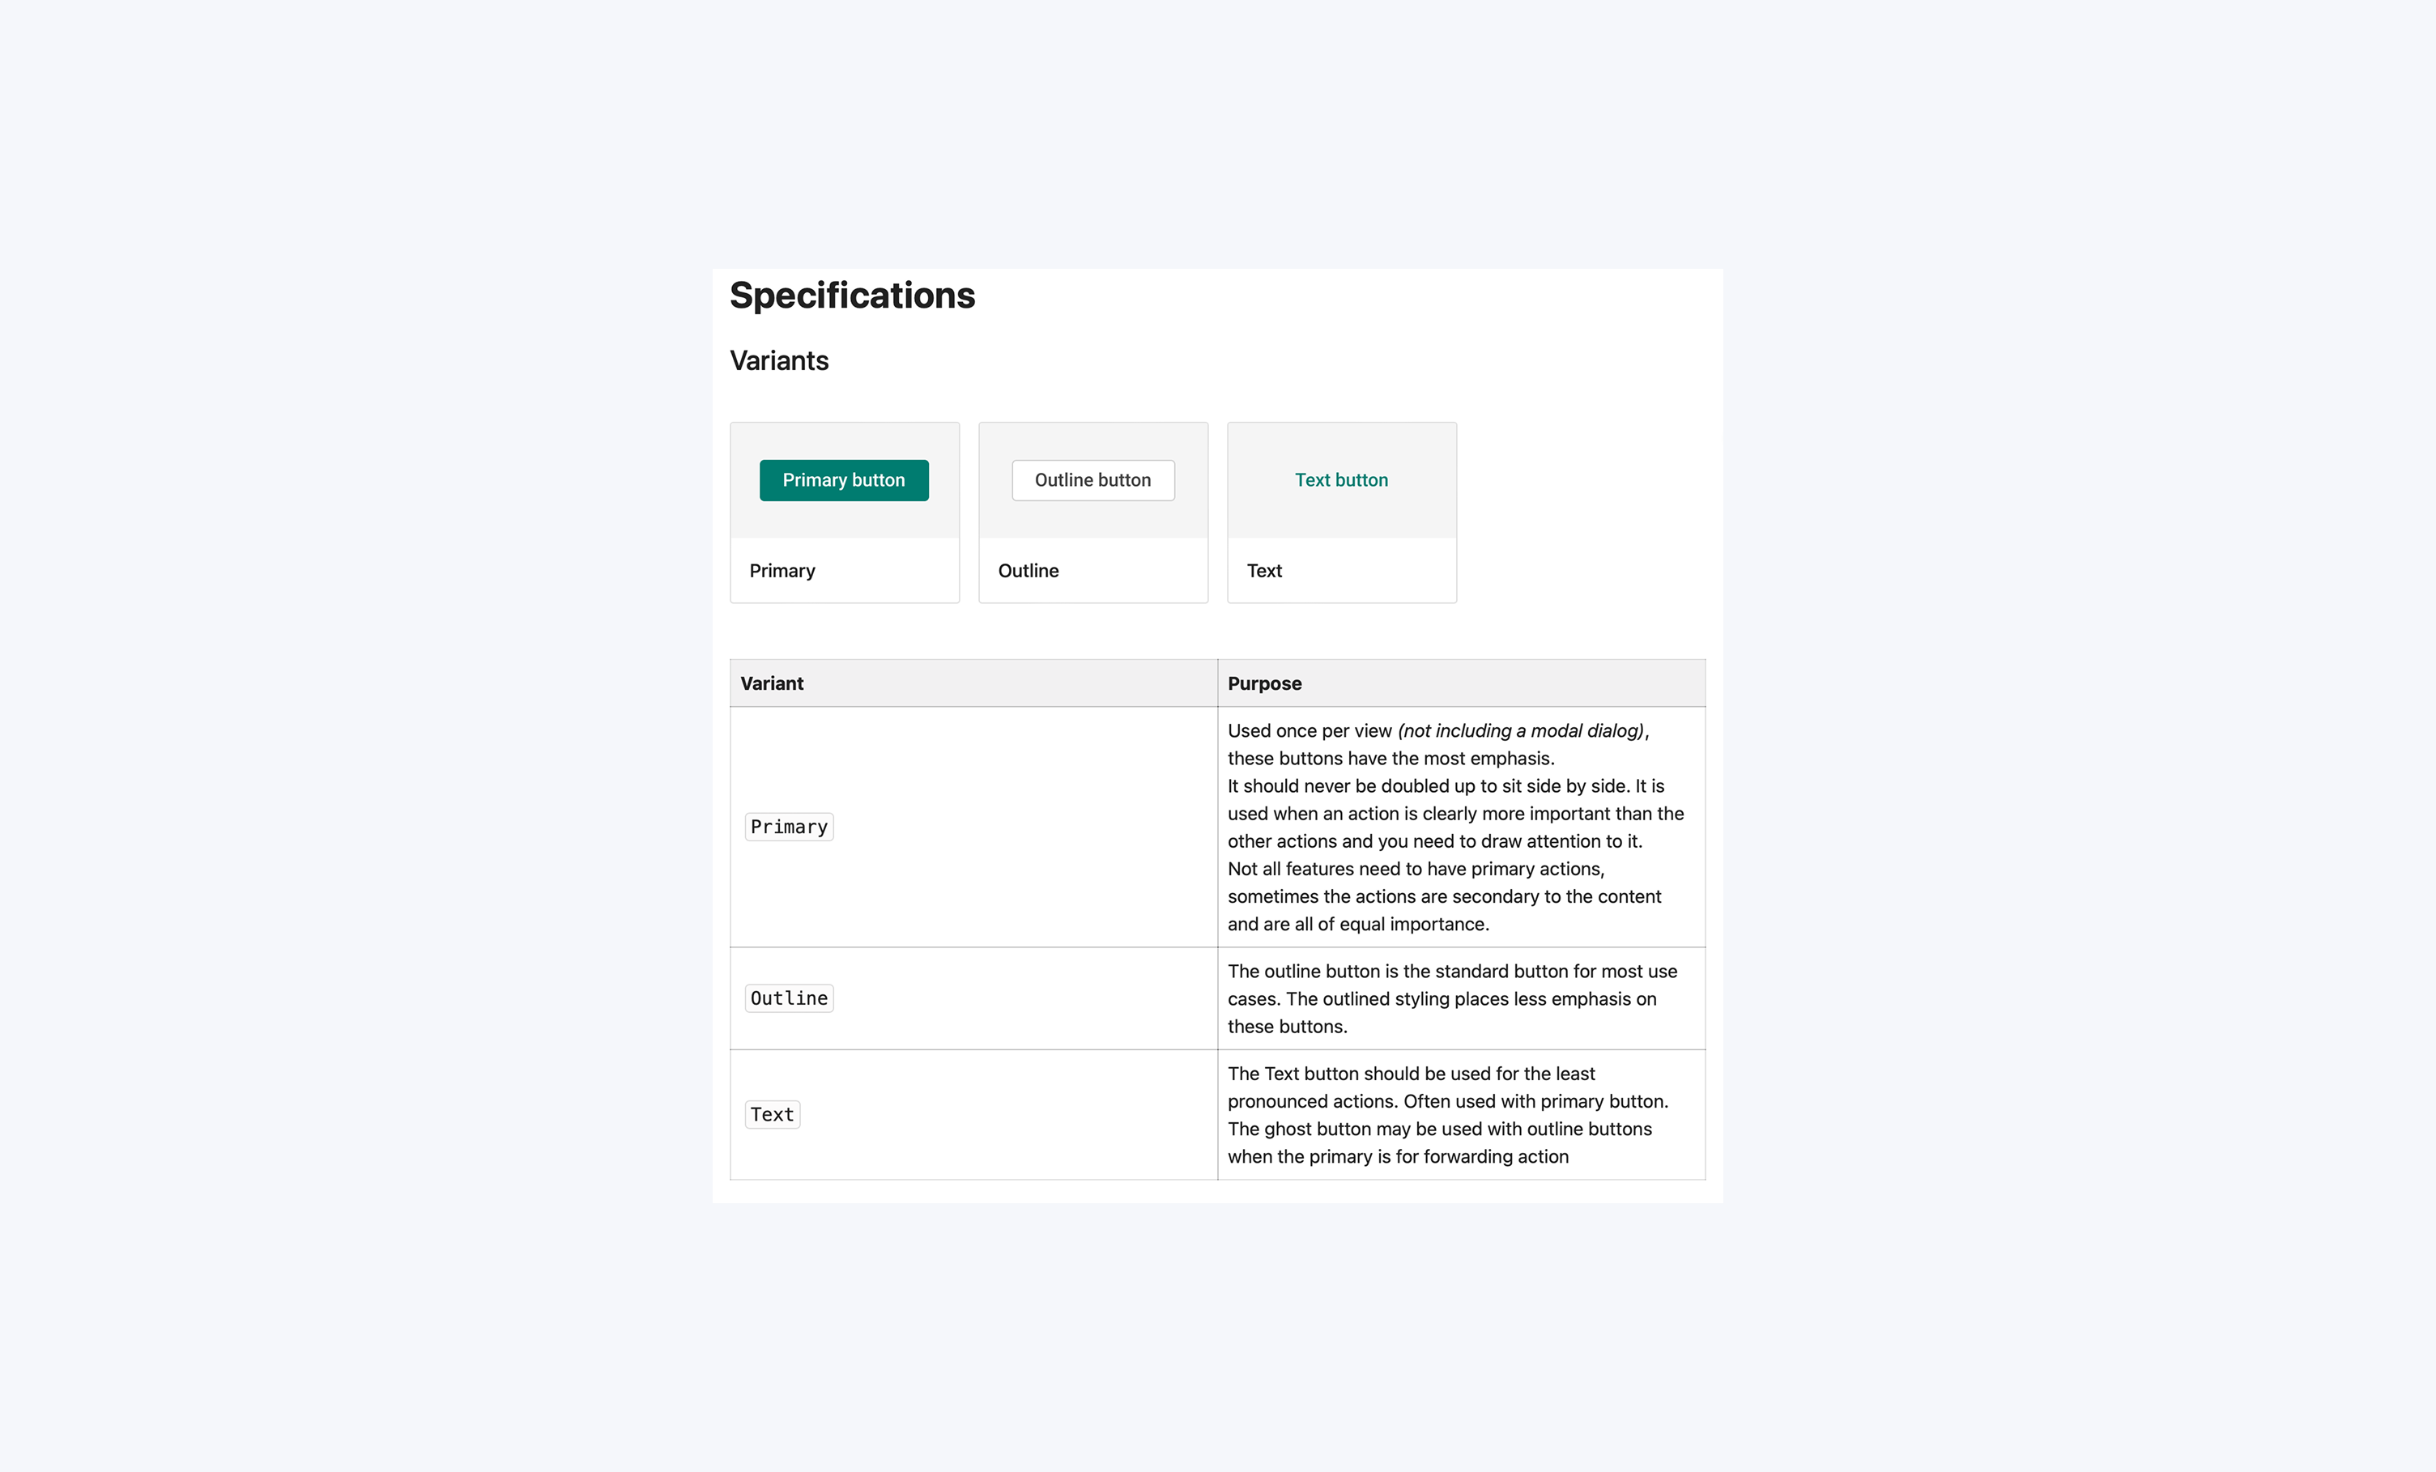The height and width of the screenshot is (1472, 2436).
Task: Select the Outline variant card label
Action: pos(1028,570)
